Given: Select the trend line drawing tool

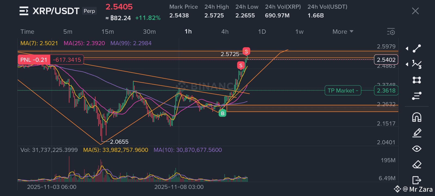Looking at the screenshot, I should click(417, 48).
